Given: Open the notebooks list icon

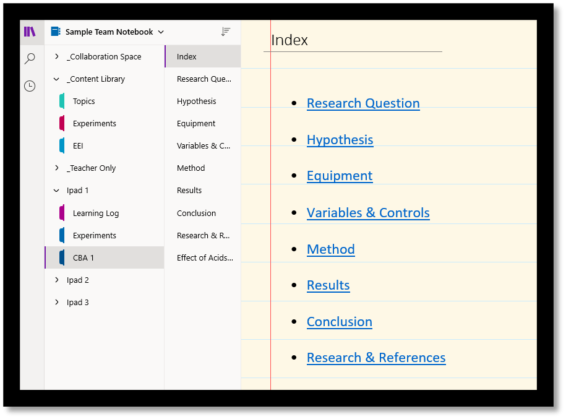Looking at the screenshot, I should pos(30,32).
